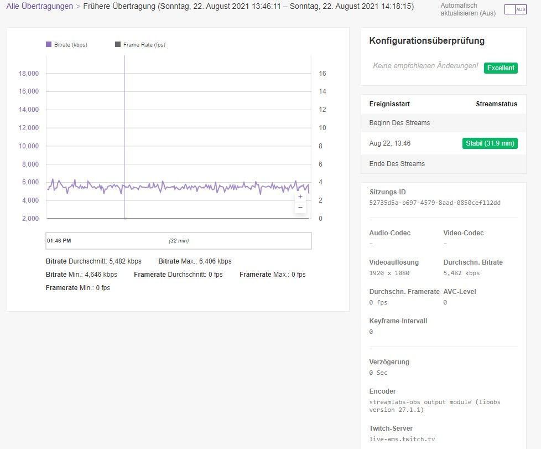Click the chart zoom-out minus icon
The width and height of the screenshot is (541, 449).
(300, 207)
